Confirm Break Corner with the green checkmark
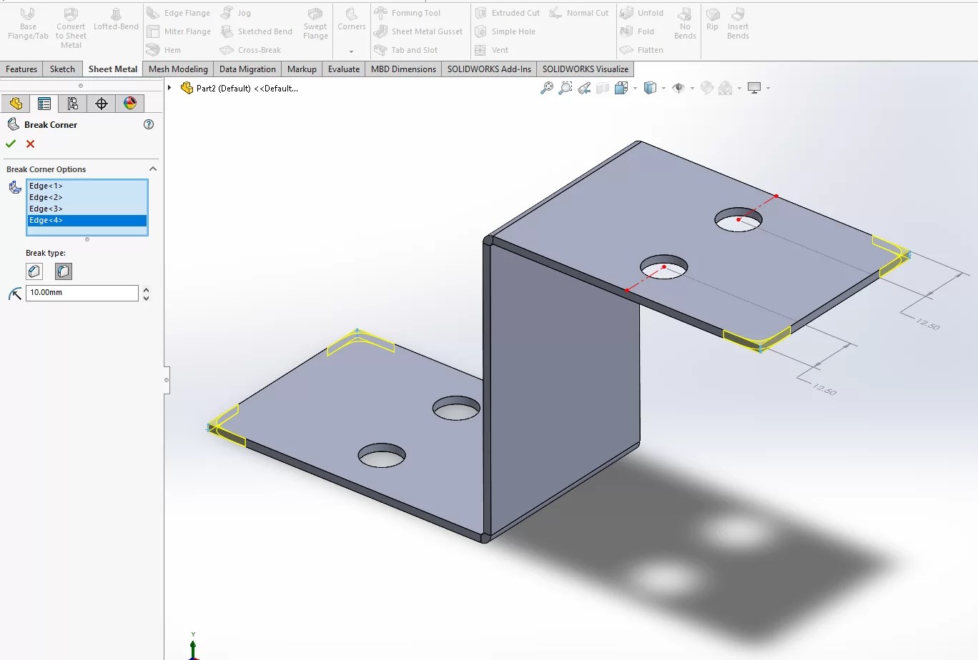 pyautogui.click(x=11, y=144)
